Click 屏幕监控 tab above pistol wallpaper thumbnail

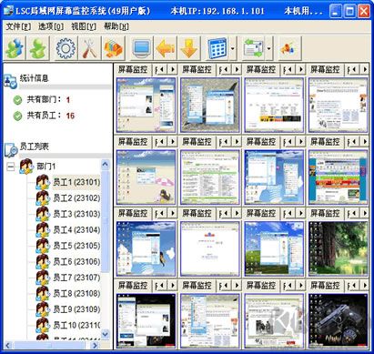point(325,286)
